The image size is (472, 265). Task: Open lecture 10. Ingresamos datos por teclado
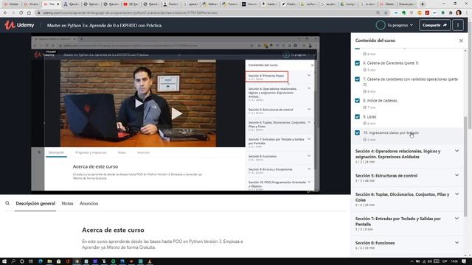[391, 132]
